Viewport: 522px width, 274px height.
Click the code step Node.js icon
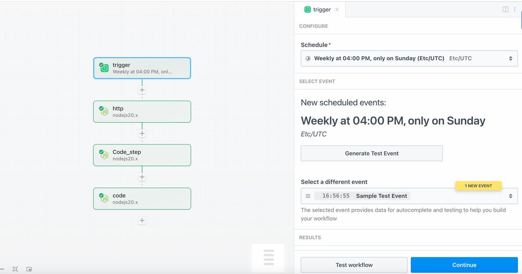(x=104, y=198)
